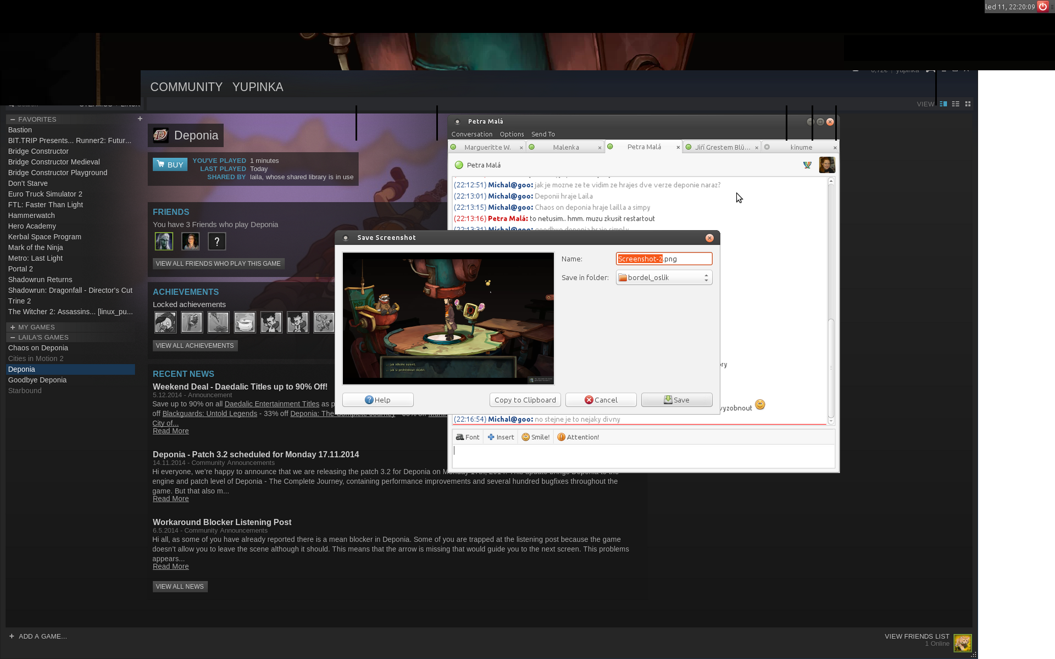Open the YUPINKA profile section
This screenshot has width=1055, height=659.
point(258,87)
